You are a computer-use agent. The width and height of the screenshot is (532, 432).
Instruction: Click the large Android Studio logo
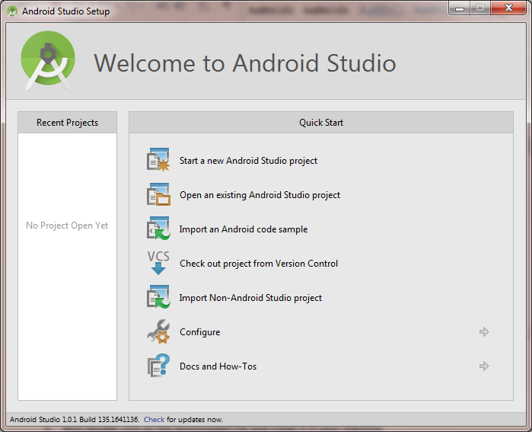click(x=48, y=61)
